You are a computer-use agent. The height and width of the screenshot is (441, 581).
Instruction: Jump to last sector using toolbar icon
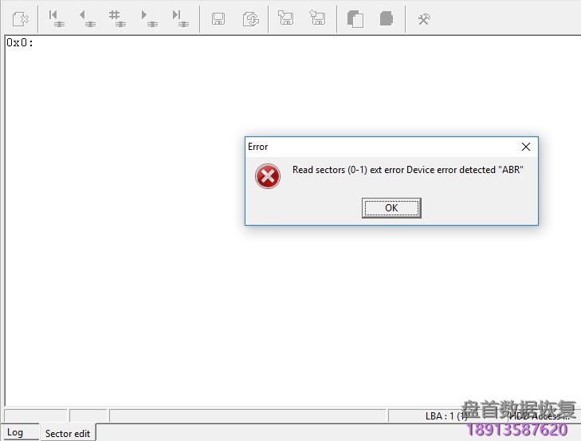point(180,19)
